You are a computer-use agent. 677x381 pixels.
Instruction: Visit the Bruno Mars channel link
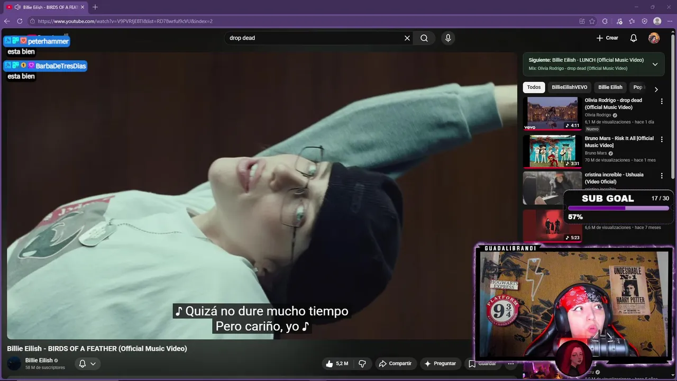pos(596,153)
